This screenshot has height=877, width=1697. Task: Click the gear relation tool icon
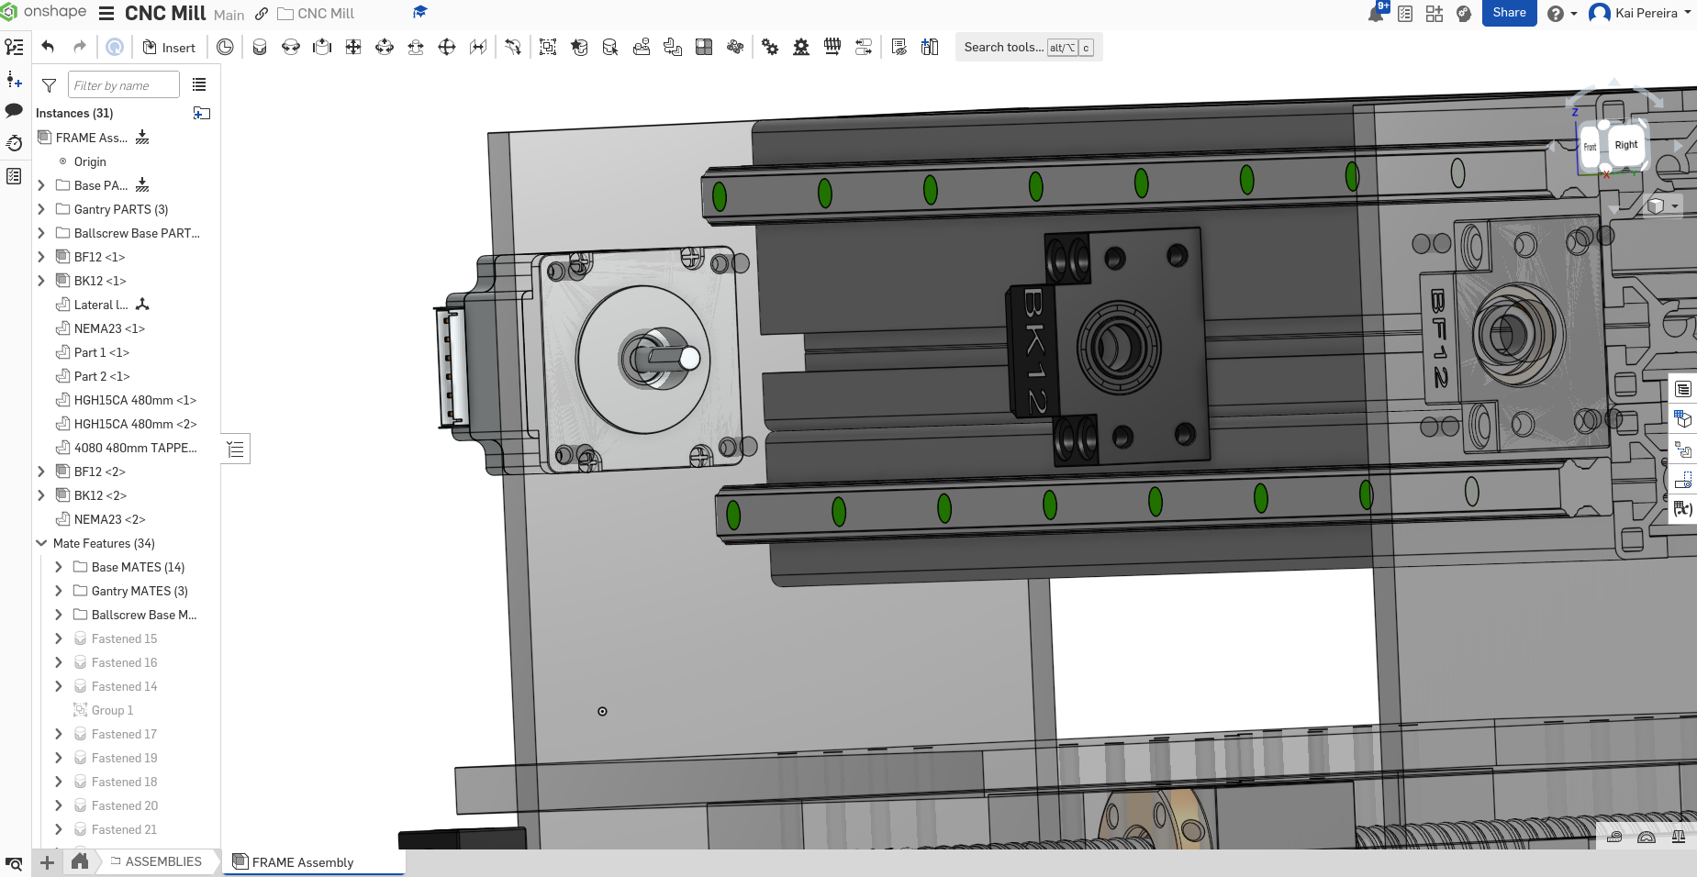pos(770,47)
